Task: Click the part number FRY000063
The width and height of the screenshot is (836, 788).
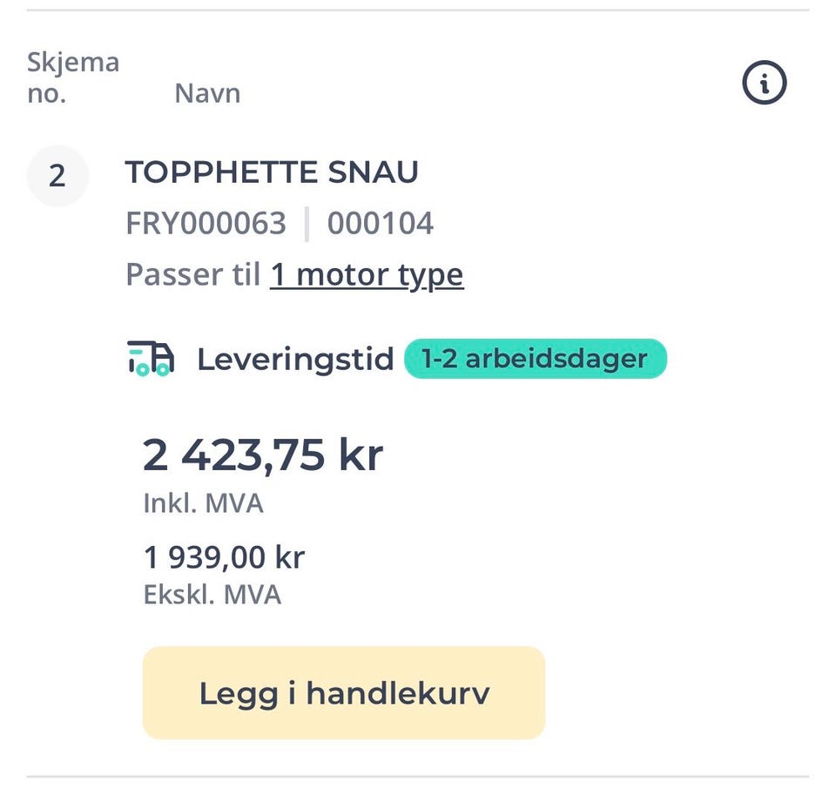Action: click(x=206, y=224)
